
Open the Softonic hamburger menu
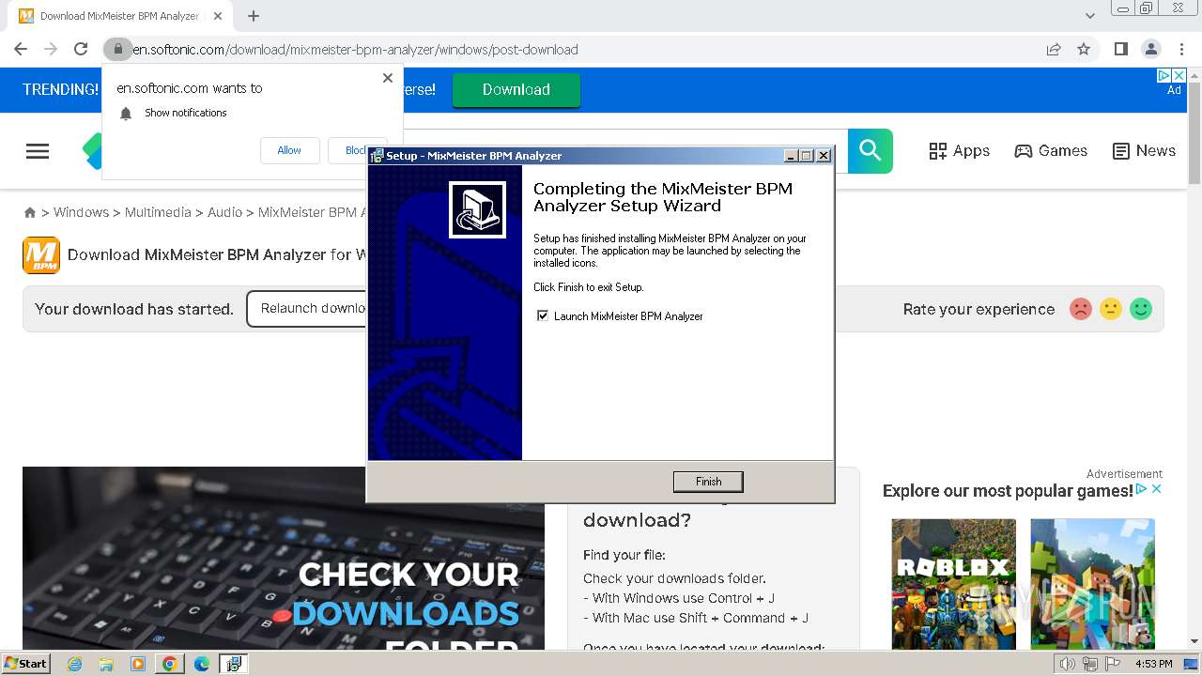[38, 151]
